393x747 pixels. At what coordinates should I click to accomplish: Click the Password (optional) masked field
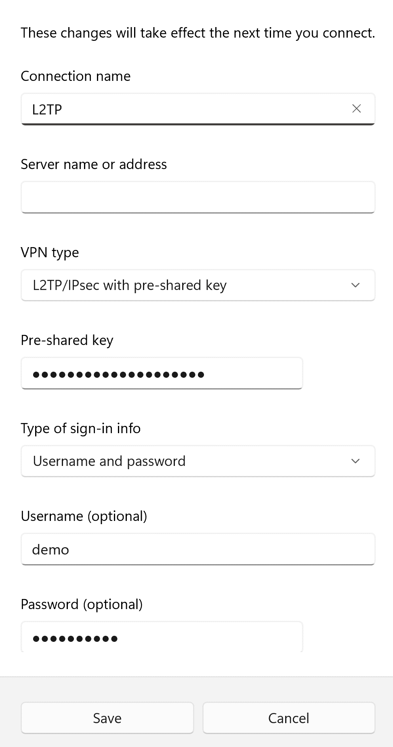point(162,638)
